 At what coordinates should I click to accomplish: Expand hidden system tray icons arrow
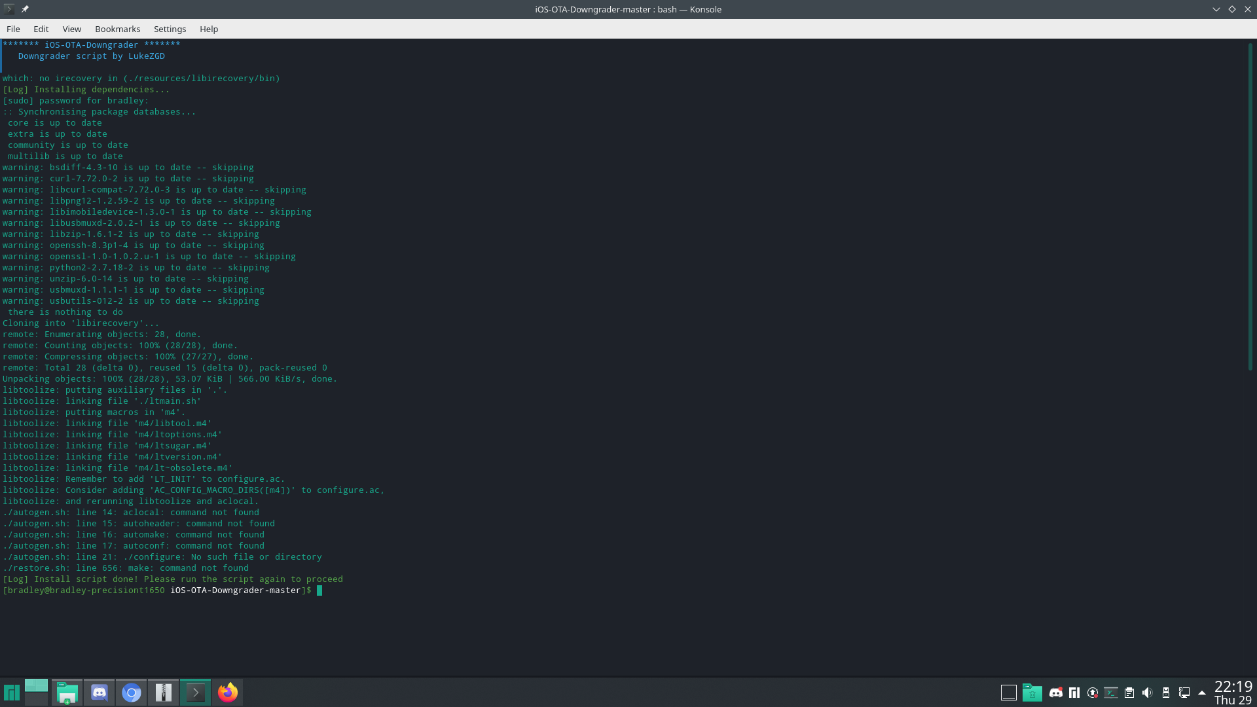click(1202, 693)
